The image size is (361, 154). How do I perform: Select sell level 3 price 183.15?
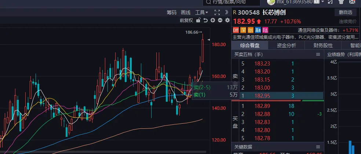pos(262,80)
